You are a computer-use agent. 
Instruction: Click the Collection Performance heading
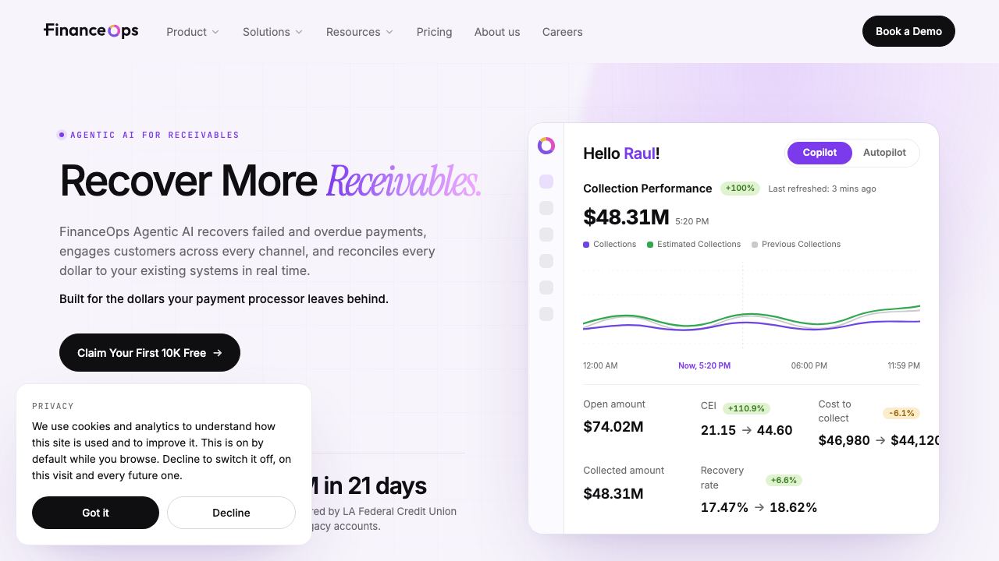click(x=648, y=189)
